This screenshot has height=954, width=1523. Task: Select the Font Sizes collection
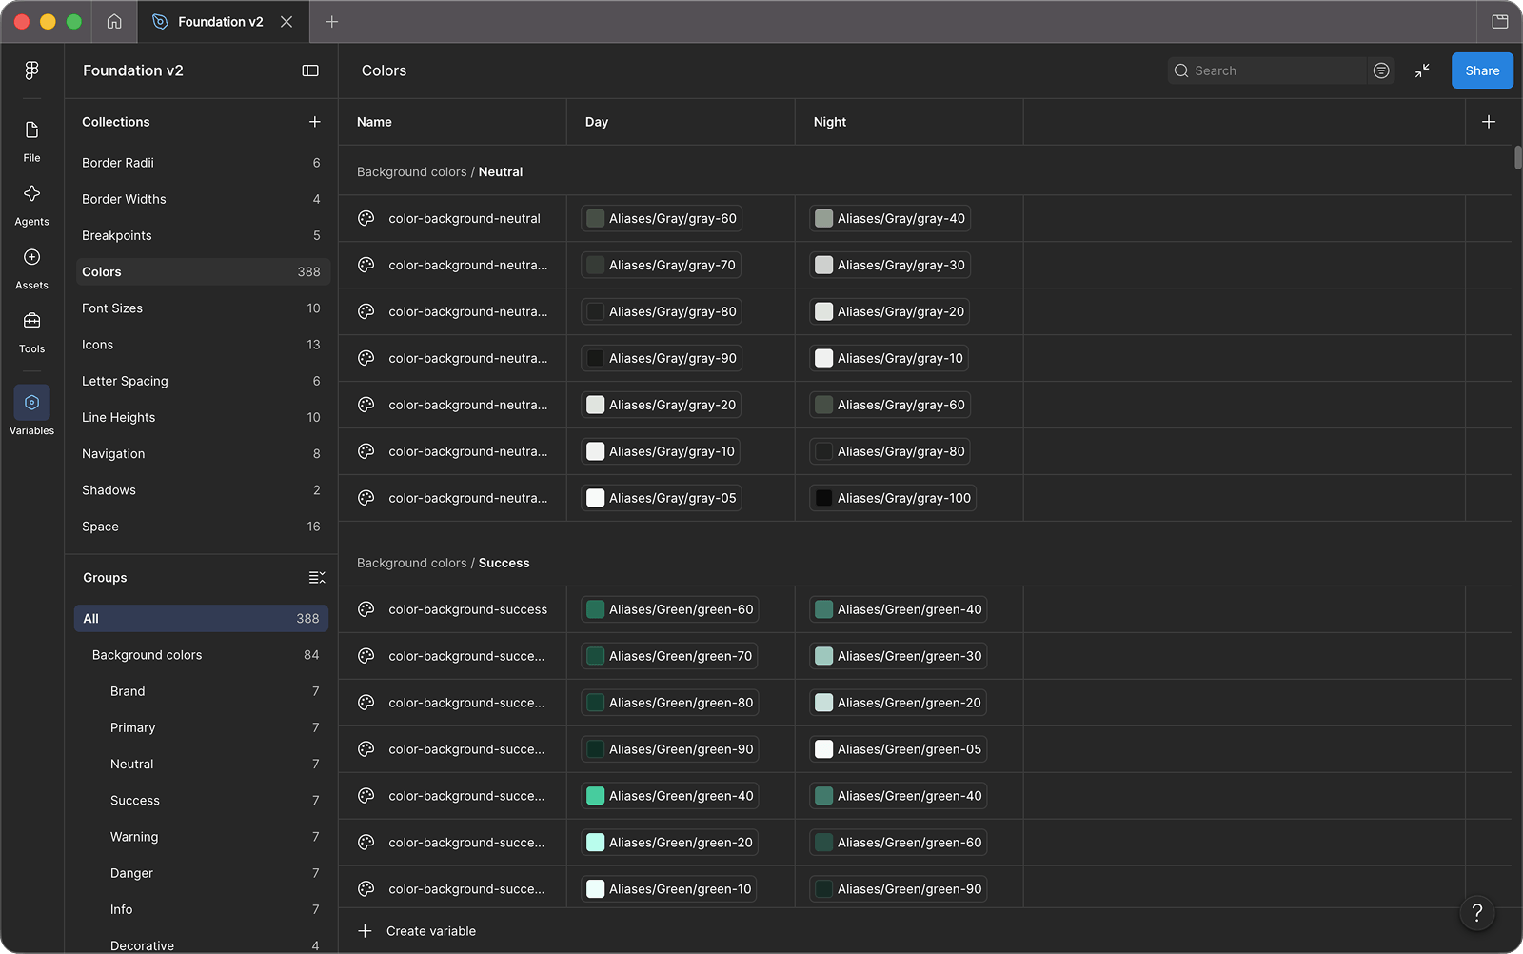coord(202,308)
